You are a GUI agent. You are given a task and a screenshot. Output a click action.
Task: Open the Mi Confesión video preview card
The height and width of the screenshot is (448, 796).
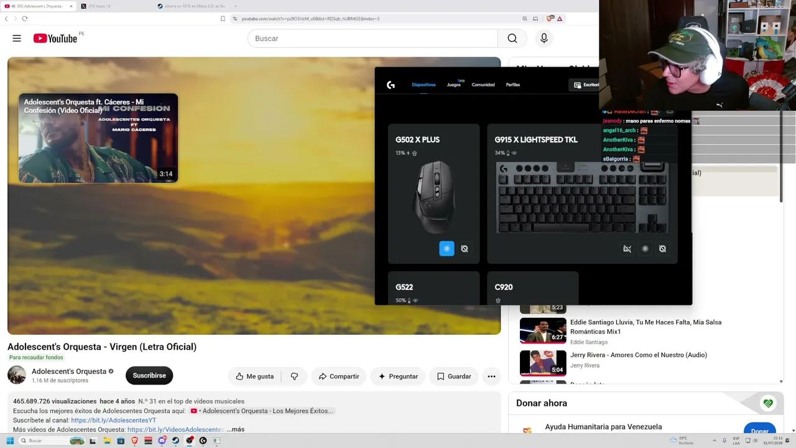pos(98,138)
